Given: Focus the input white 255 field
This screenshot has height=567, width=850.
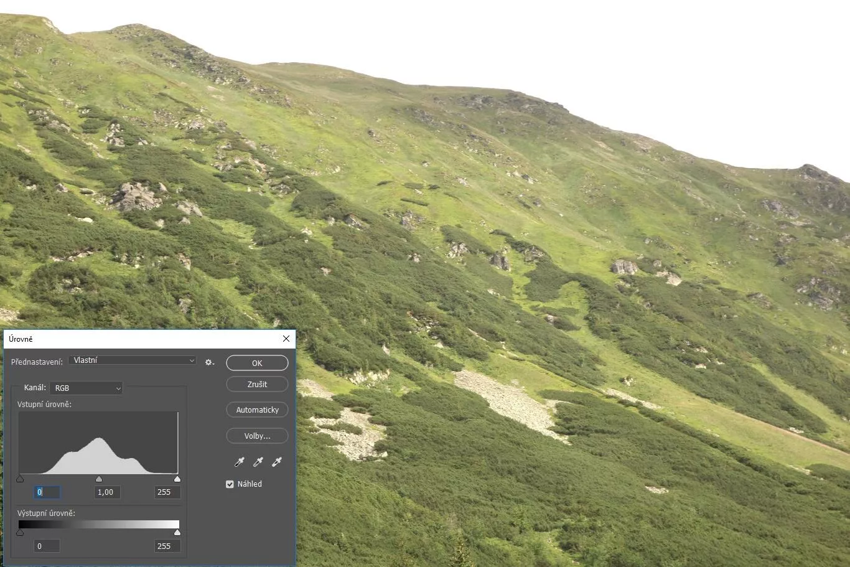Looking at the screenshot, I should (167, 492).
